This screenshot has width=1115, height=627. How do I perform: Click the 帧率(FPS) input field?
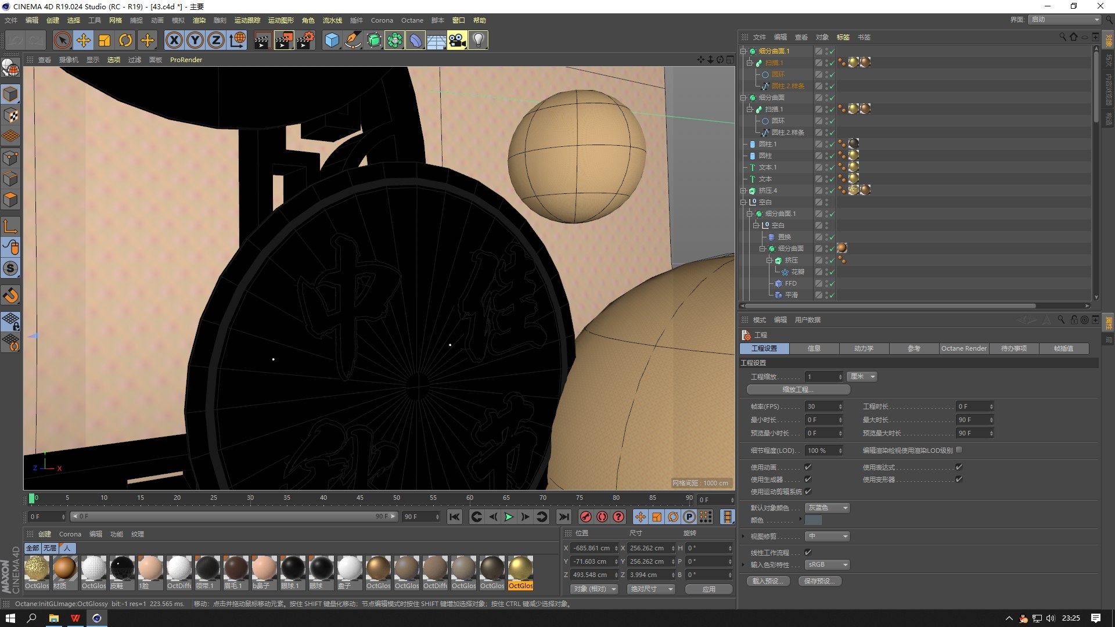click(823, 406)
